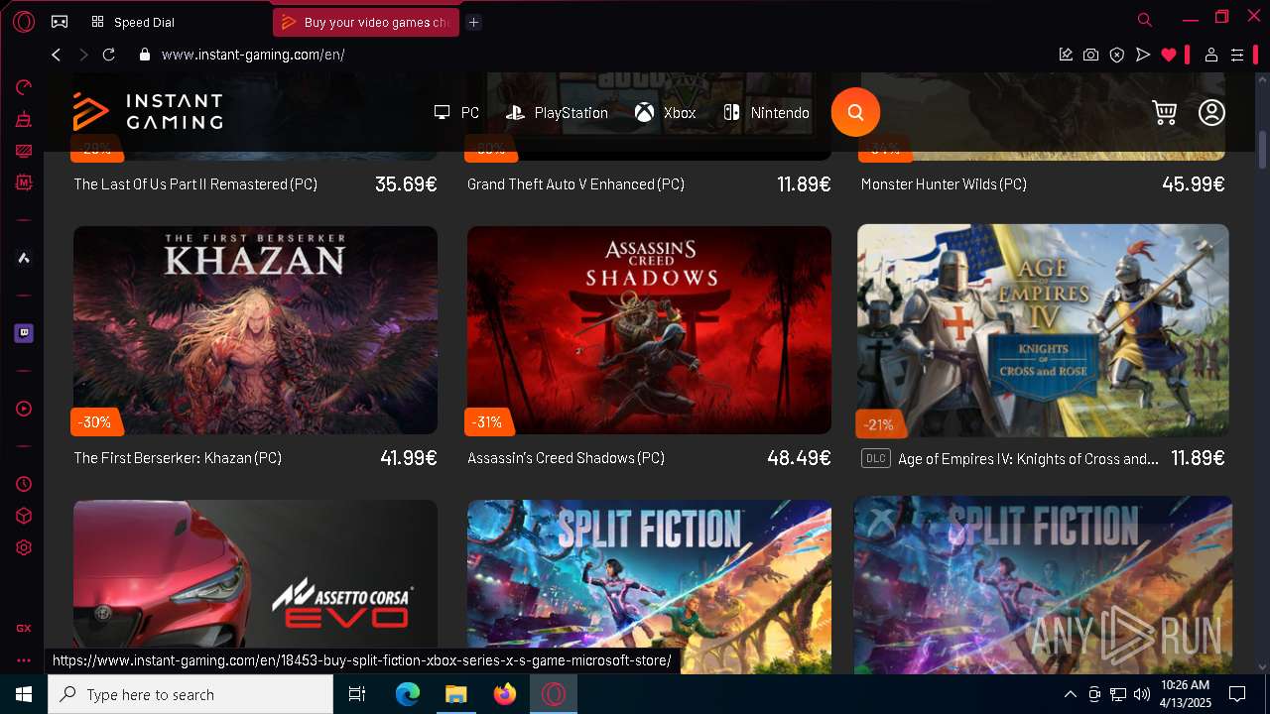Open GX Corner from the controller icon

pos(60,21)
